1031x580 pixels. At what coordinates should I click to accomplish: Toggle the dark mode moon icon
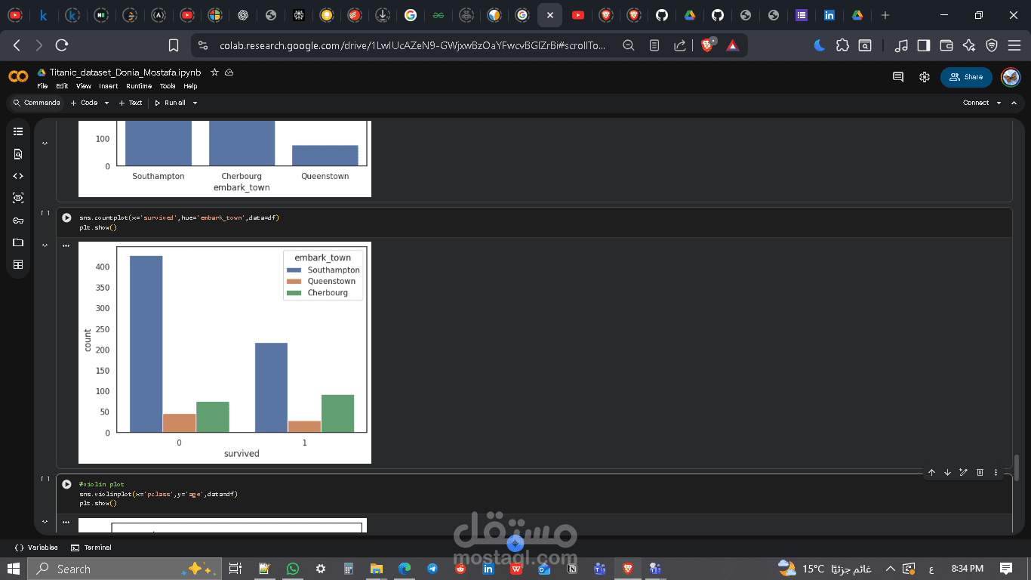[x=820, y=45]
